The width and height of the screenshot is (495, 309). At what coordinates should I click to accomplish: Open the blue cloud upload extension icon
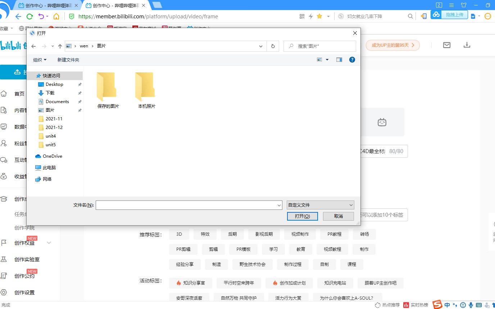436,15
